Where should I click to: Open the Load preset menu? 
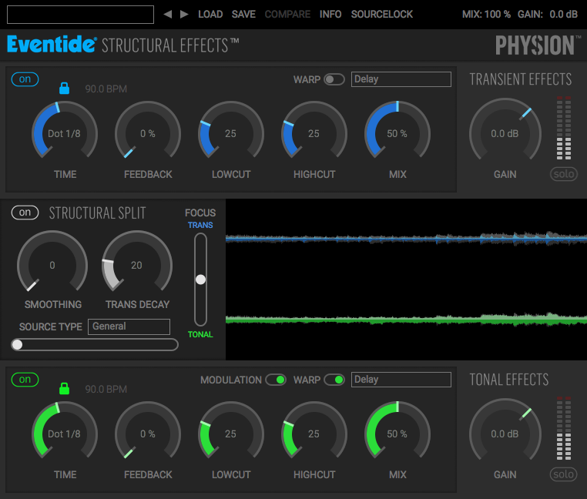coord(210,14)
